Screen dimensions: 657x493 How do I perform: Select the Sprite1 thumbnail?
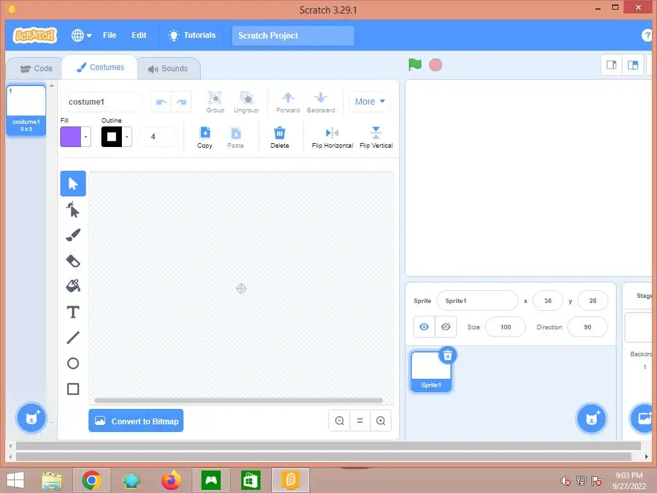coord(431,372)
